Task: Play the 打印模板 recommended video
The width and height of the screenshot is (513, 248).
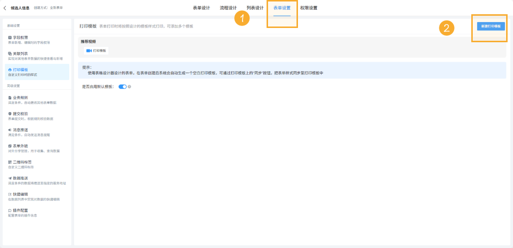Action: click(96, 51)
